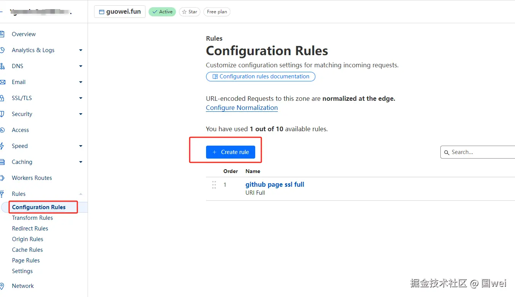Open Transform Rules in sidebar
This screenshot has height=297, width=515.
pyautogui.click(x=32, y=218)
